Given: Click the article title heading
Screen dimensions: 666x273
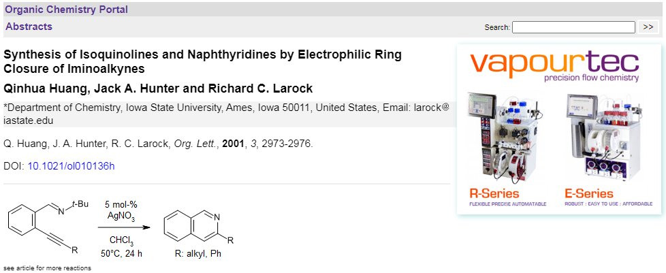Looking at the screenshot, I should click(202, 61).
